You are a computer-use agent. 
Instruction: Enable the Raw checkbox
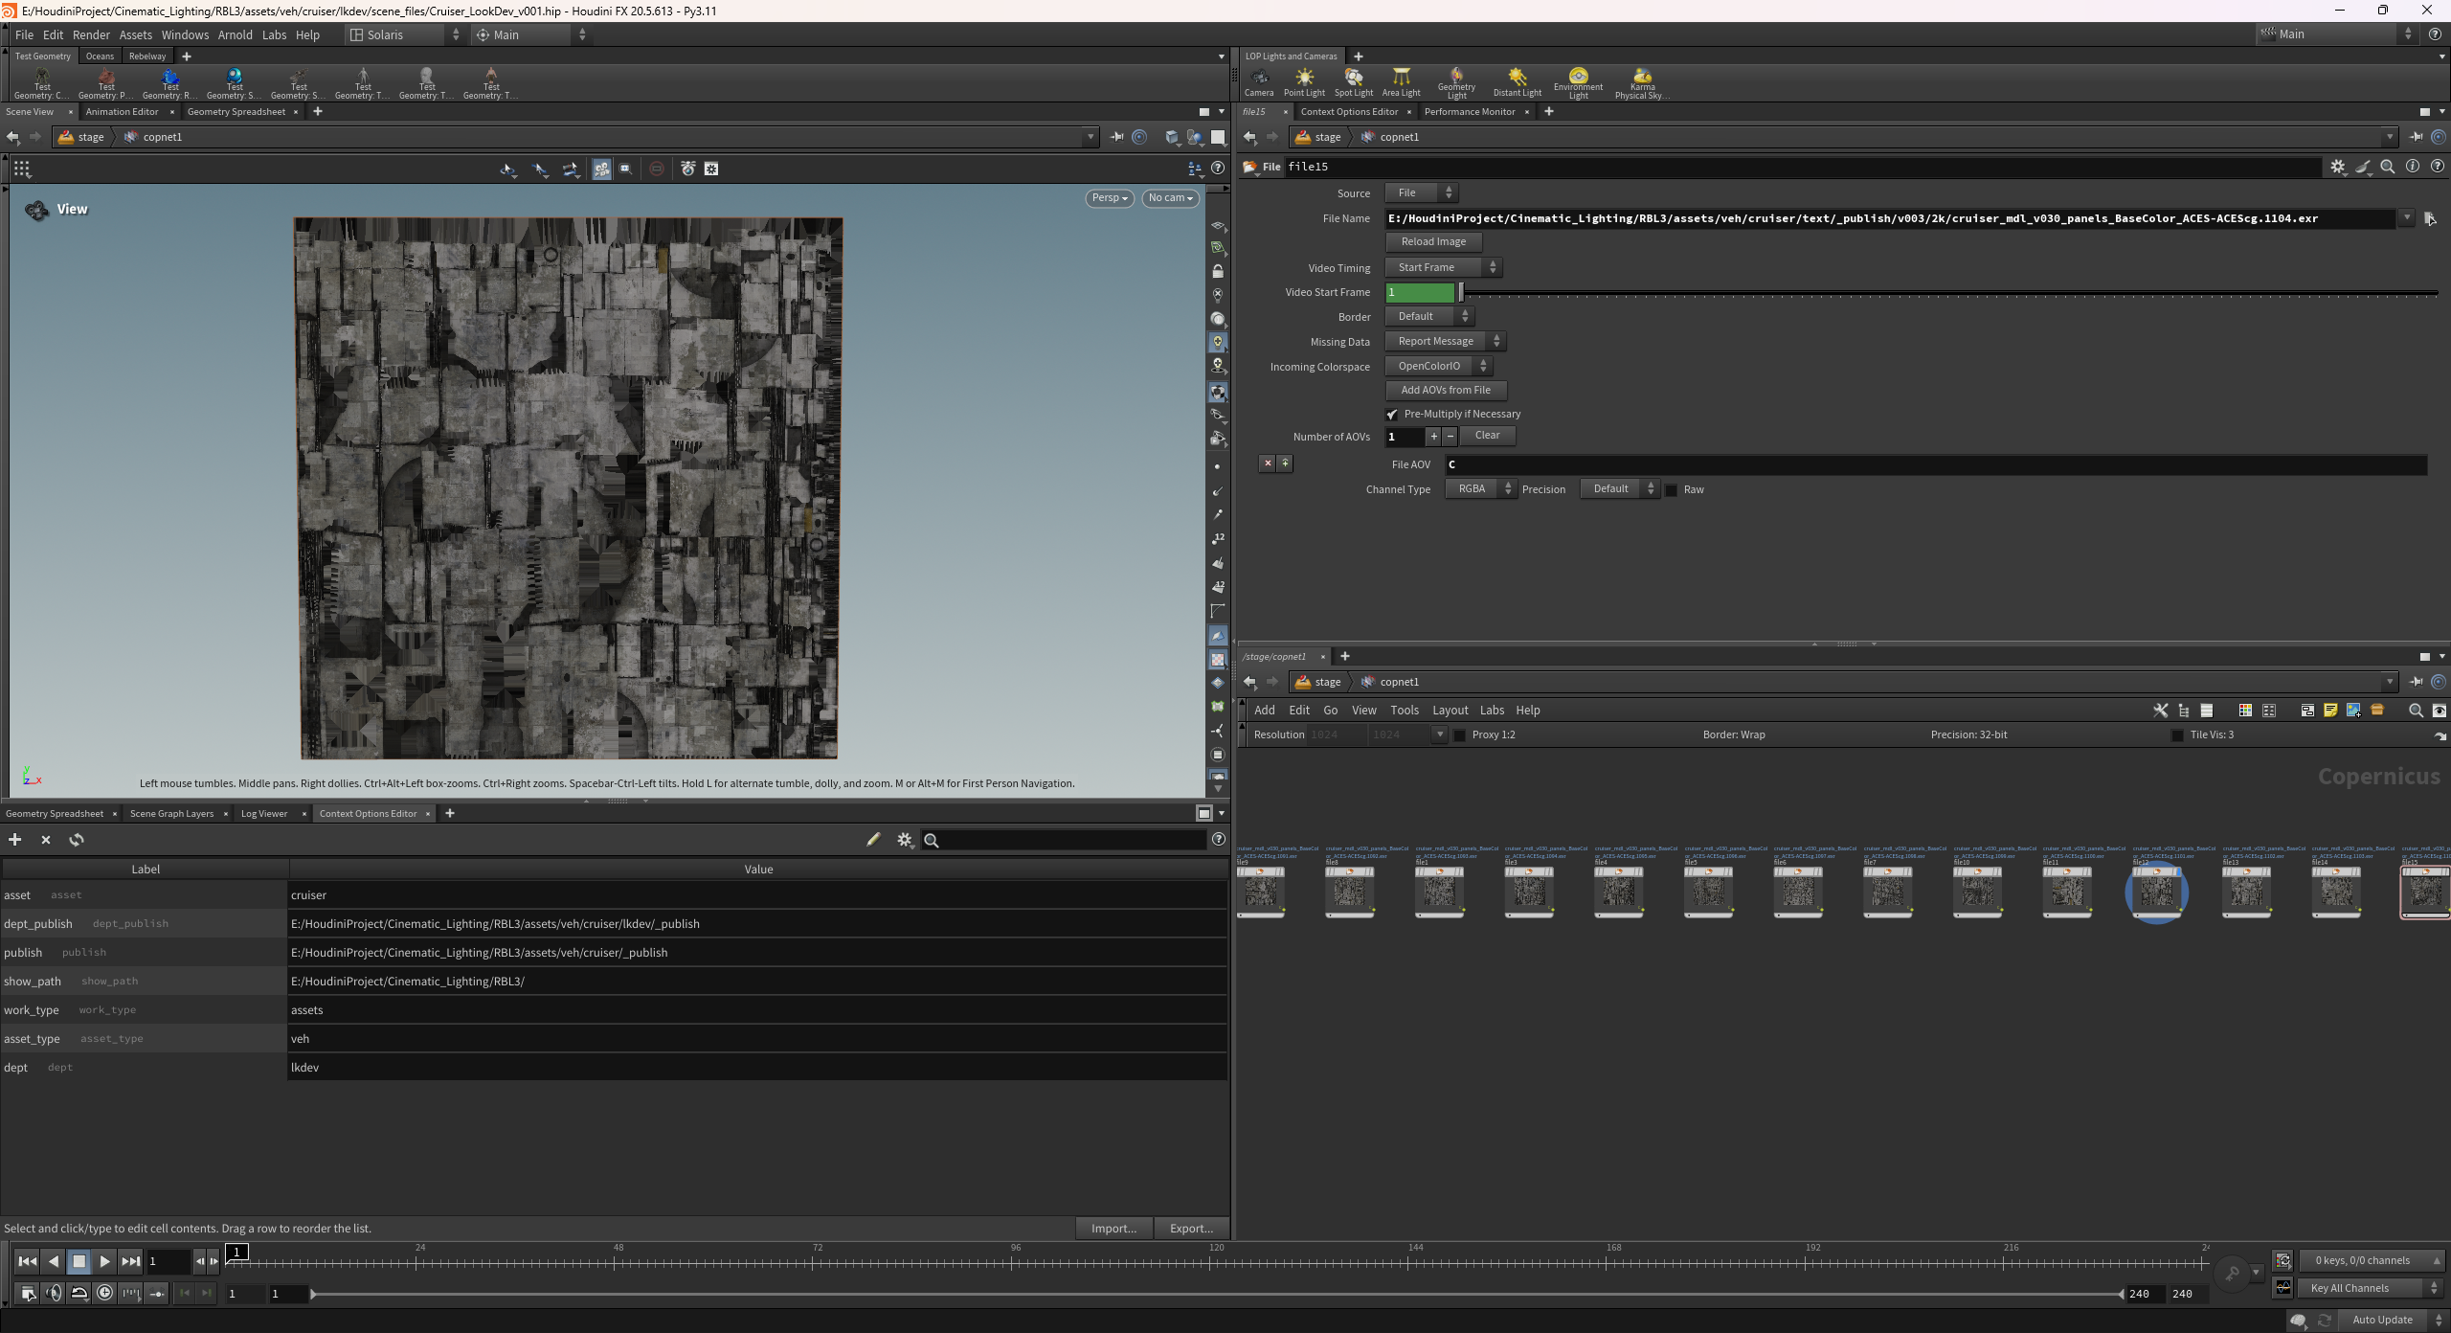1672,490
